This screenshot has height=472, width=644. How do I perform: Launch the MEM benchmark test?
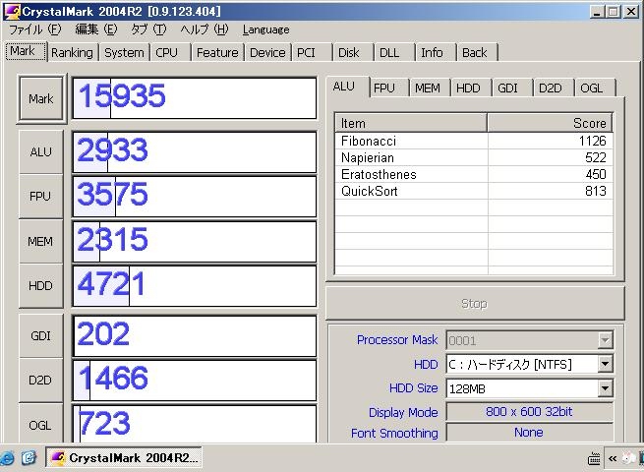pos(40,241)
